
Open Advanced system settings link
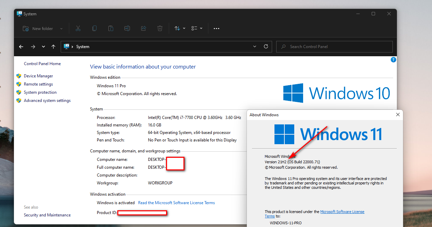point(47,101)
